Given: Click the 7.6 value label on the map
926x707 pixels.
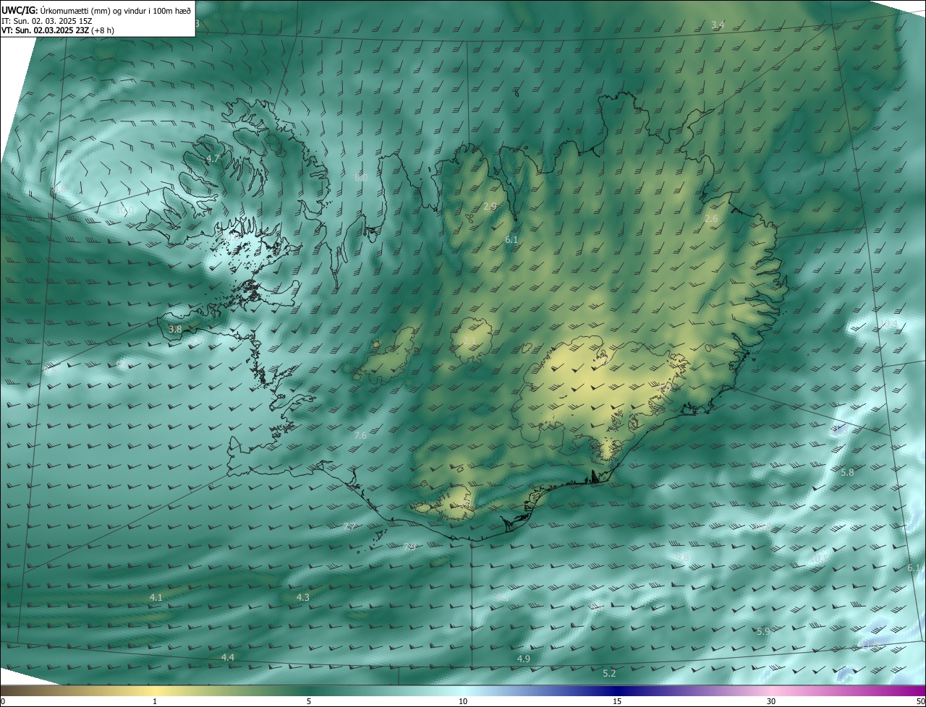Looking at the screenshot, I should click(x=360, y=435).
